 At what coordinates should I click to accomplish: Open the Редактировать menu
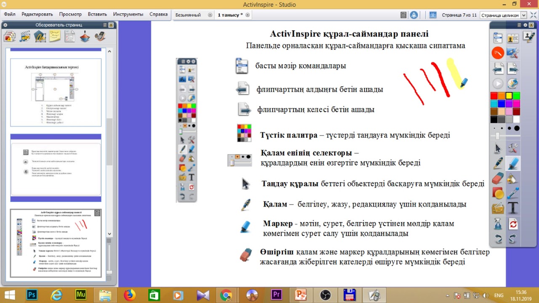pyautogui.click(x=37, y=14)
